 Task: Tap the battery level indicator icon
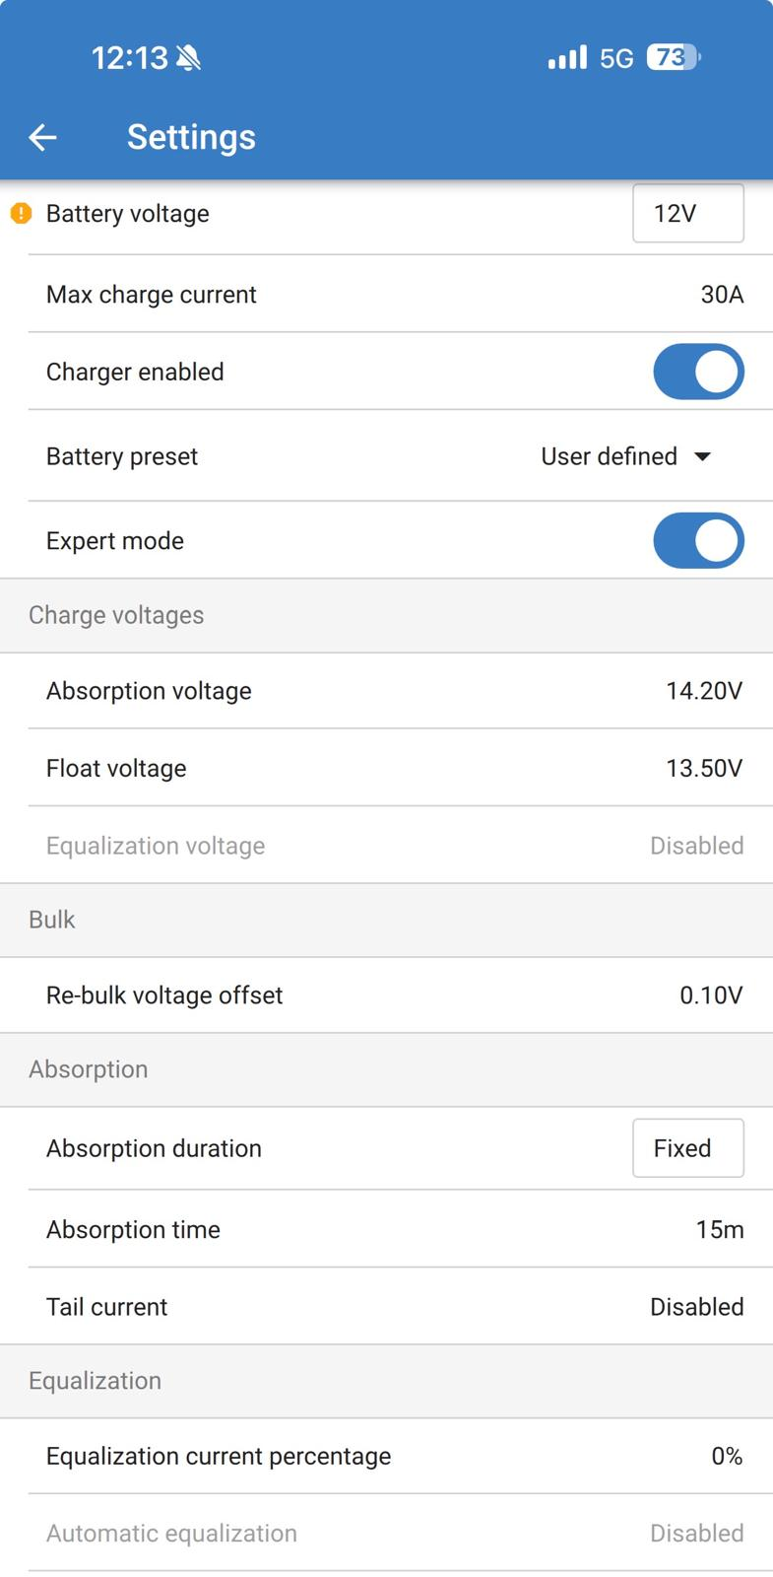(673, 57)
